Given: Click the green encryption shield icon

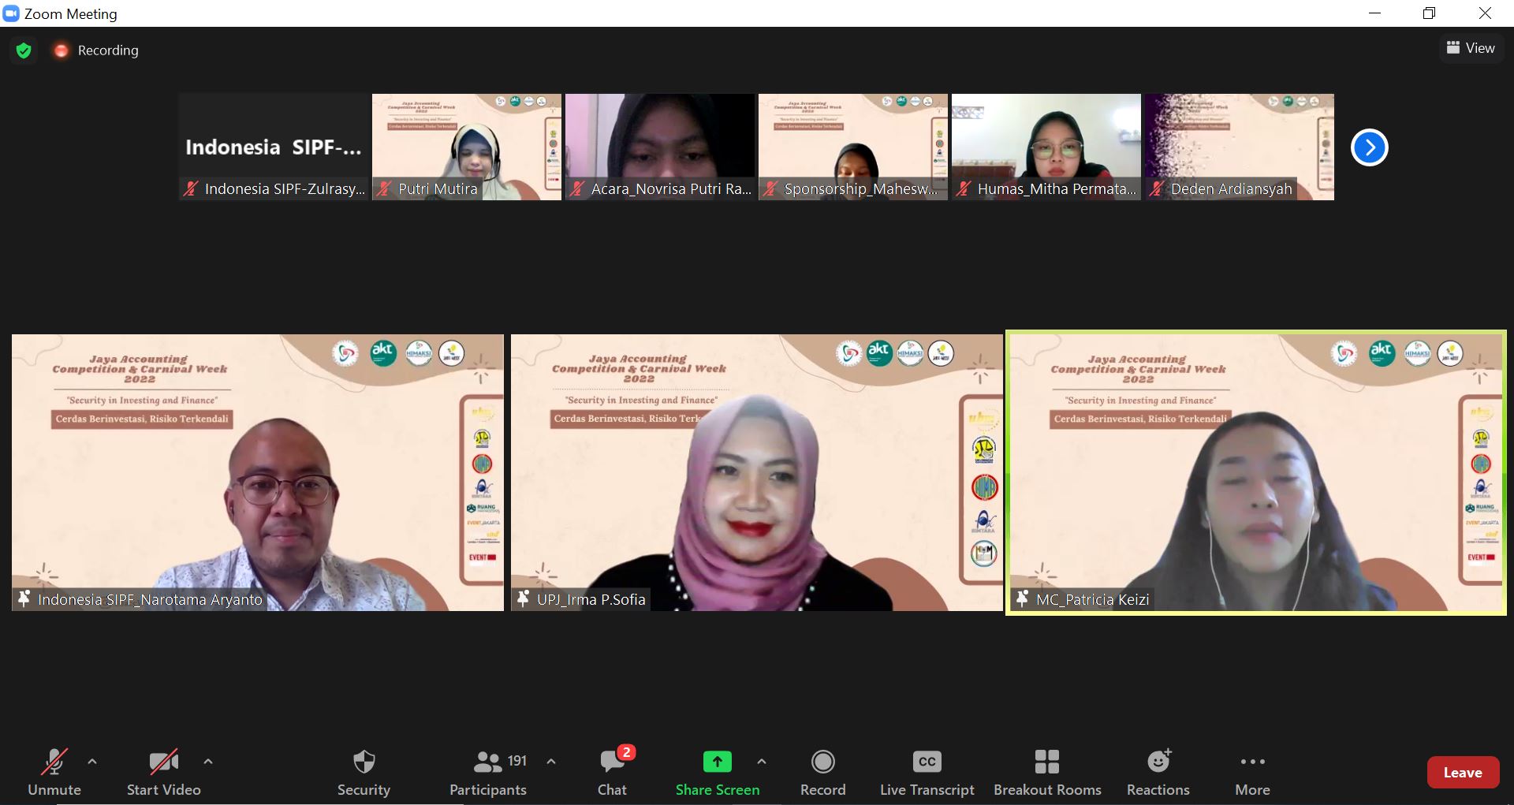Looking at the screenshot, I should [x=24, y=50].
